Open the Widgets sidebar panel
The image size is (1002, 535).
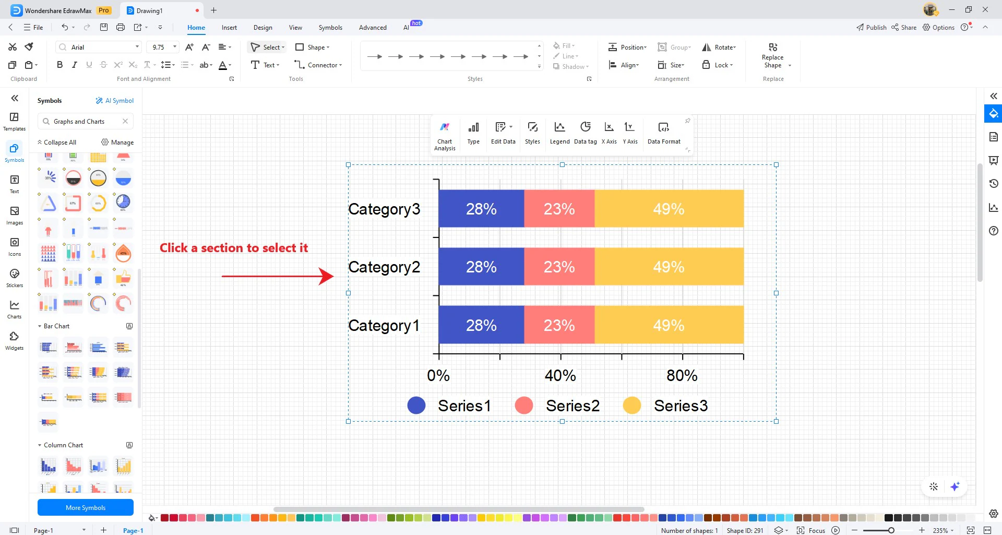15,340
